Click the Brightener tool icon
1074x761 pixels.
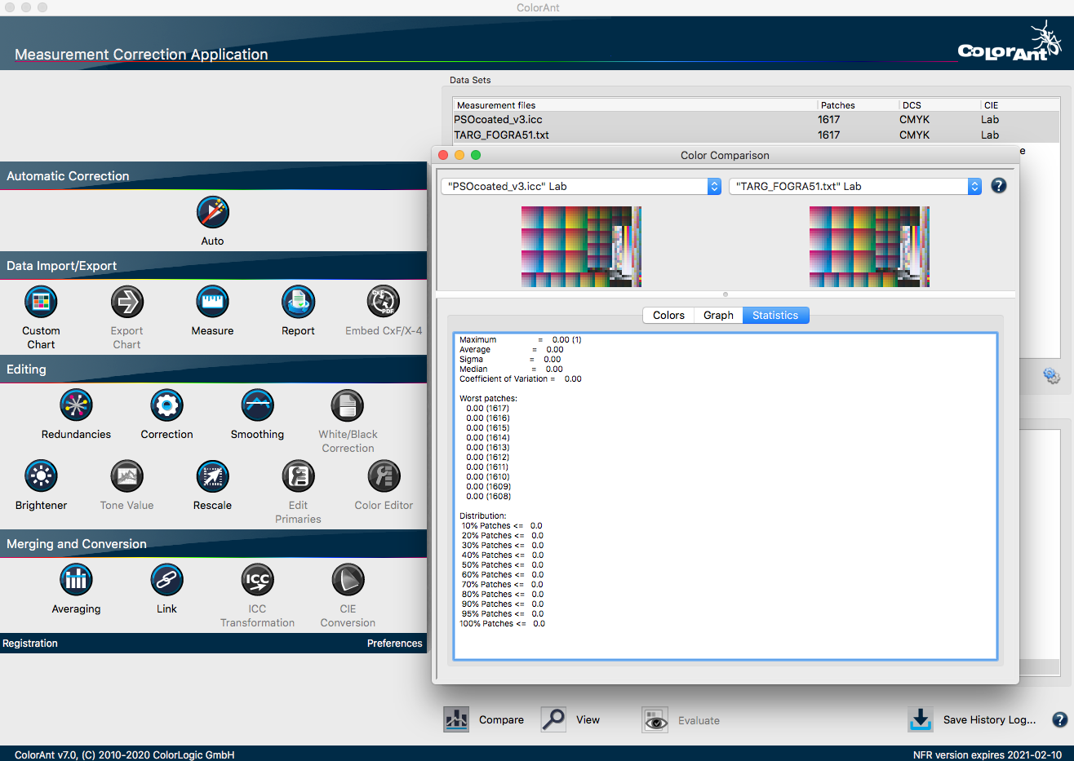pyautogui.click(x=41, y=477)
